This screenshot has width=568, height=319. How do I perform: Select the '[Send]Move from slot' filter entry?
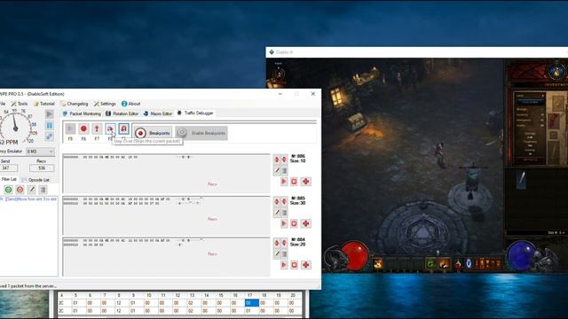coord(28,199)
